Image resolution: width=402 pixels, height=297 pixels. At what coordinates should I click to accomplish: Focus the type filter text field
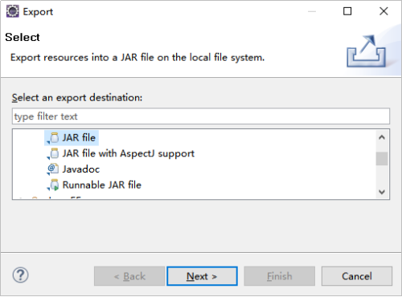click(201, 116)
